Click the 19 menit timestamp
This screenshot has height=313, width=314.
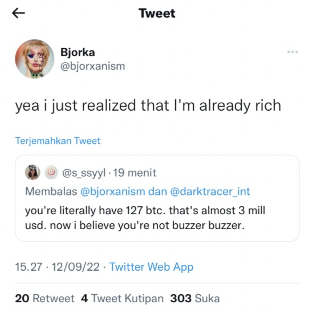135,173
